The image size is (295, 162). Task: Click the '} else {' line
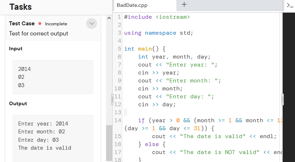click(152, 144)
